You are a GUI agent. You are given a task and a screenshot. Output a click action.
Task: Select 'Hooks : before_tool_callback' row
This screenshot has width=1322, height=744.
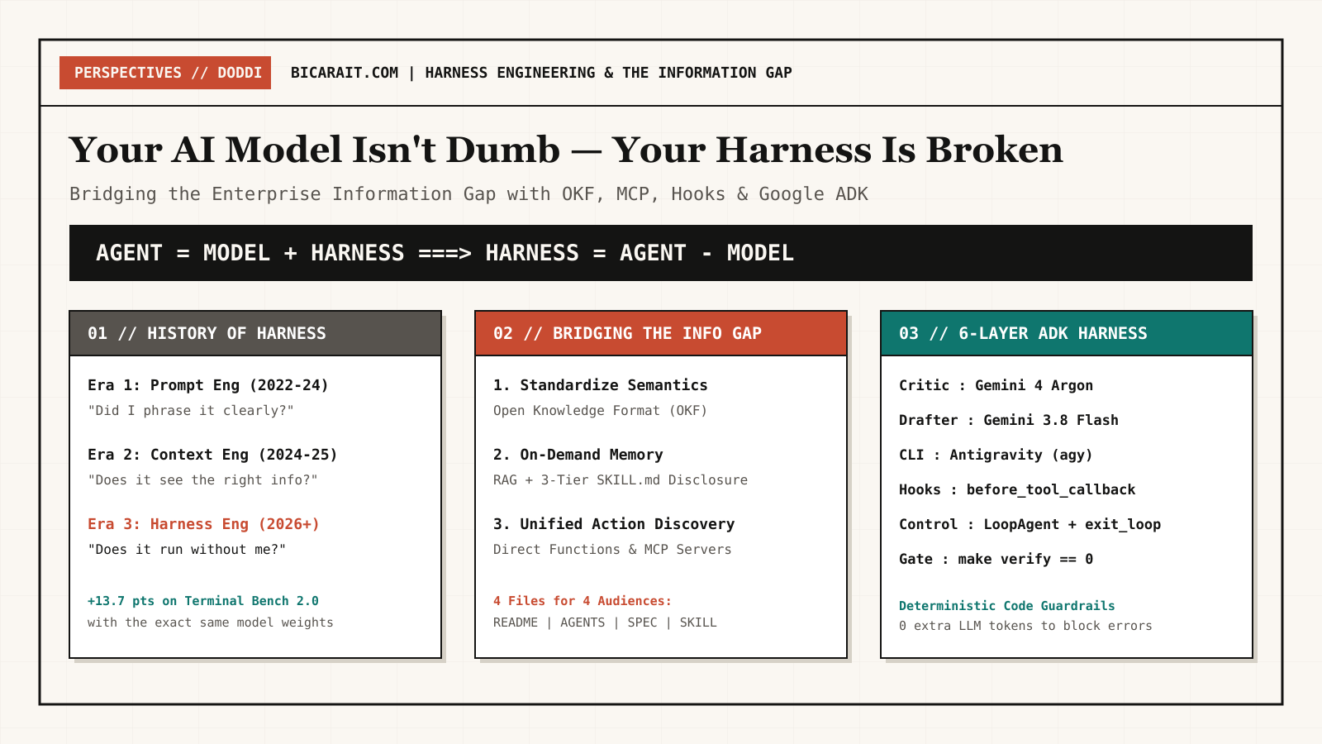1017,489
